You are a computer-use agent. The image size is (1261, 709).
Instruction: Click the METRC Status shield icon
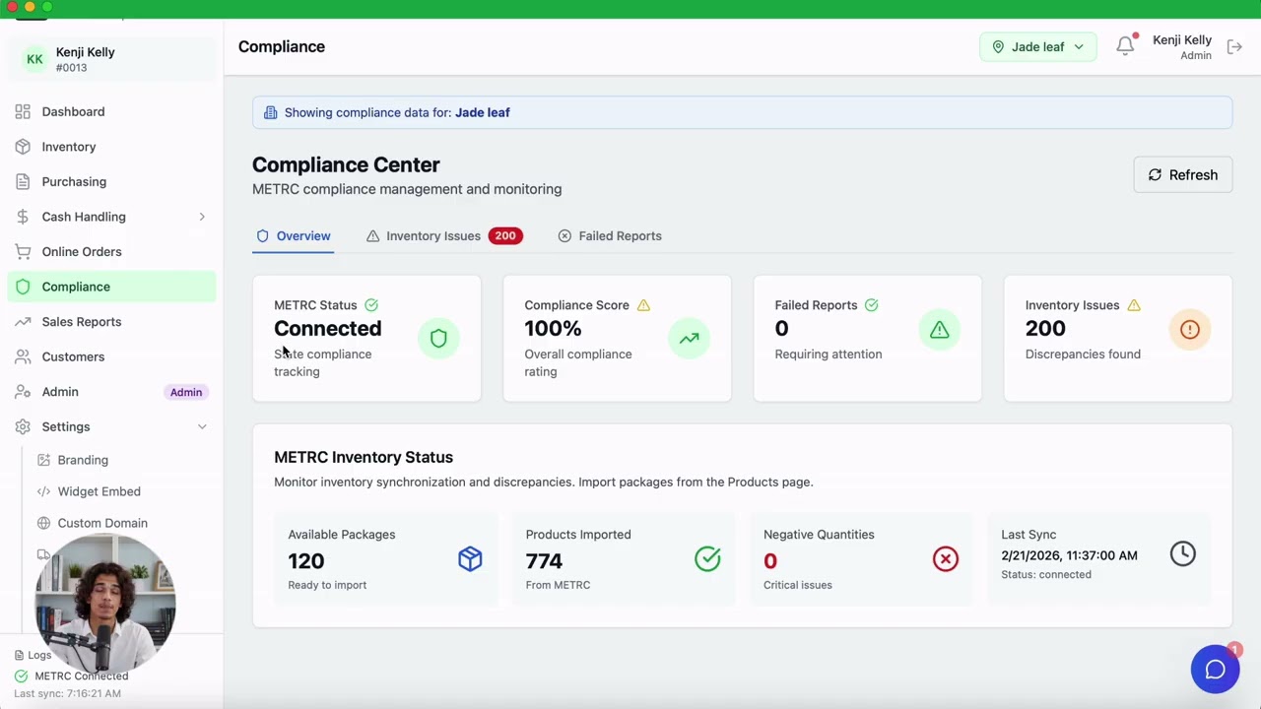click(x=438, y=339)
